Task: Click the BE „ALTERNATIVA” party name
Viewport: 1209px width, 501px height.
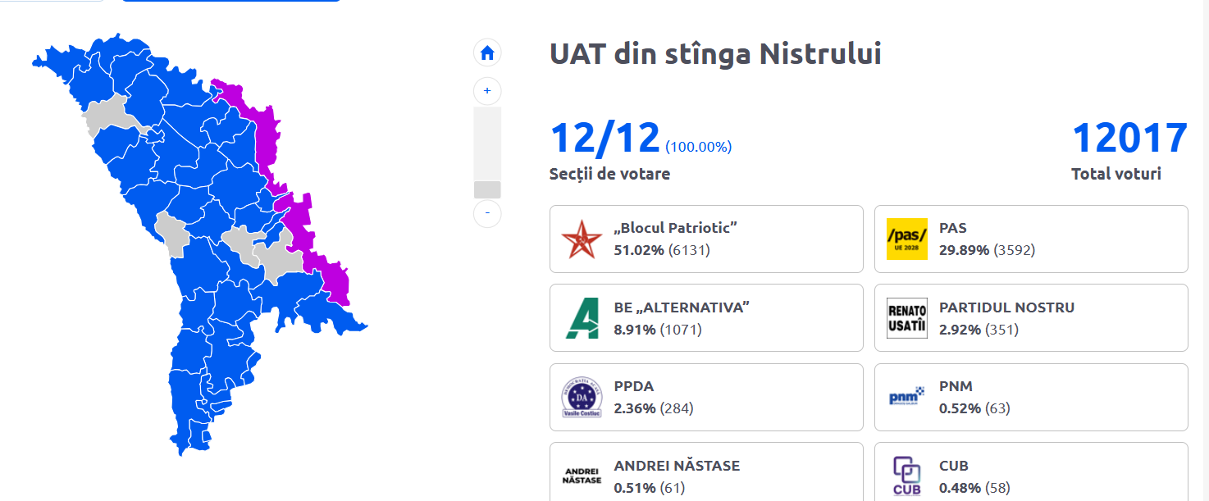Action: pyautogui.click(x=682, y=307)
